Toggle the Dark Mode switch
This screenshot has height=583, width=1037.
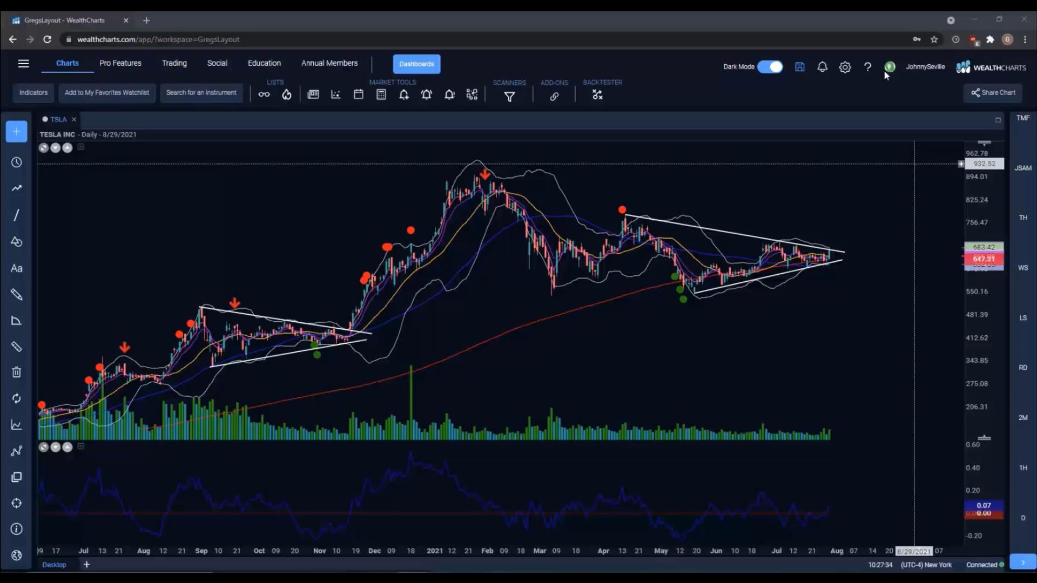pyautogui.click(x=770, y=67)
